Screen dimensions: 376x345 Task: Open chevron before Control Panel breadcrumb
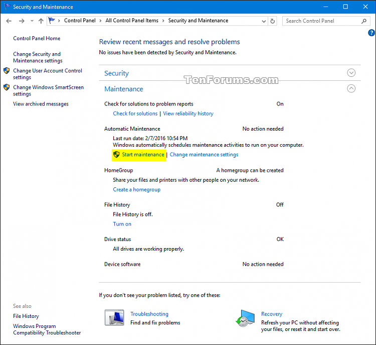(59, 21)
